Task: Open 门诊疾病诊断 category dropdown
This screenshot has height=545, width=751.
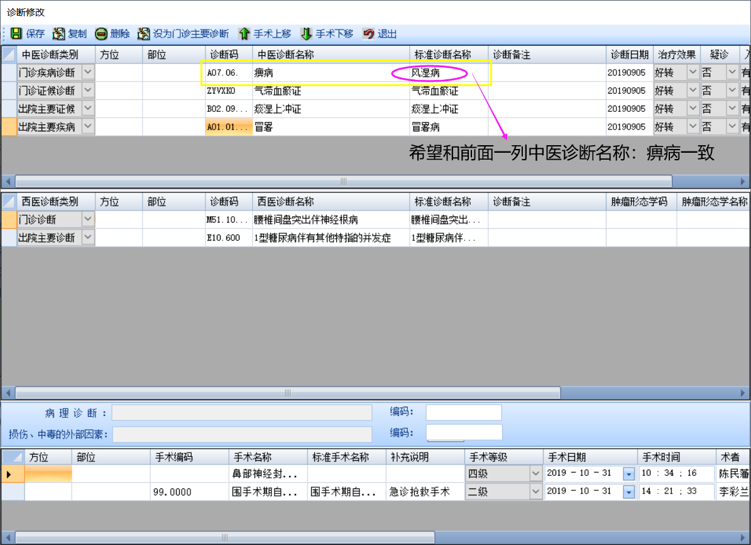Action: tap(87, 72)
